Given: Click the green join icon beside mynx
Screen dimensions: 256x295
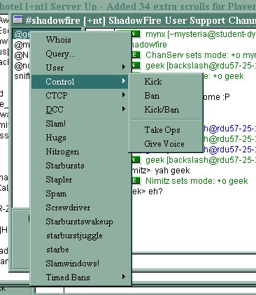Looking at the screenshot, I should pos(136,34).
